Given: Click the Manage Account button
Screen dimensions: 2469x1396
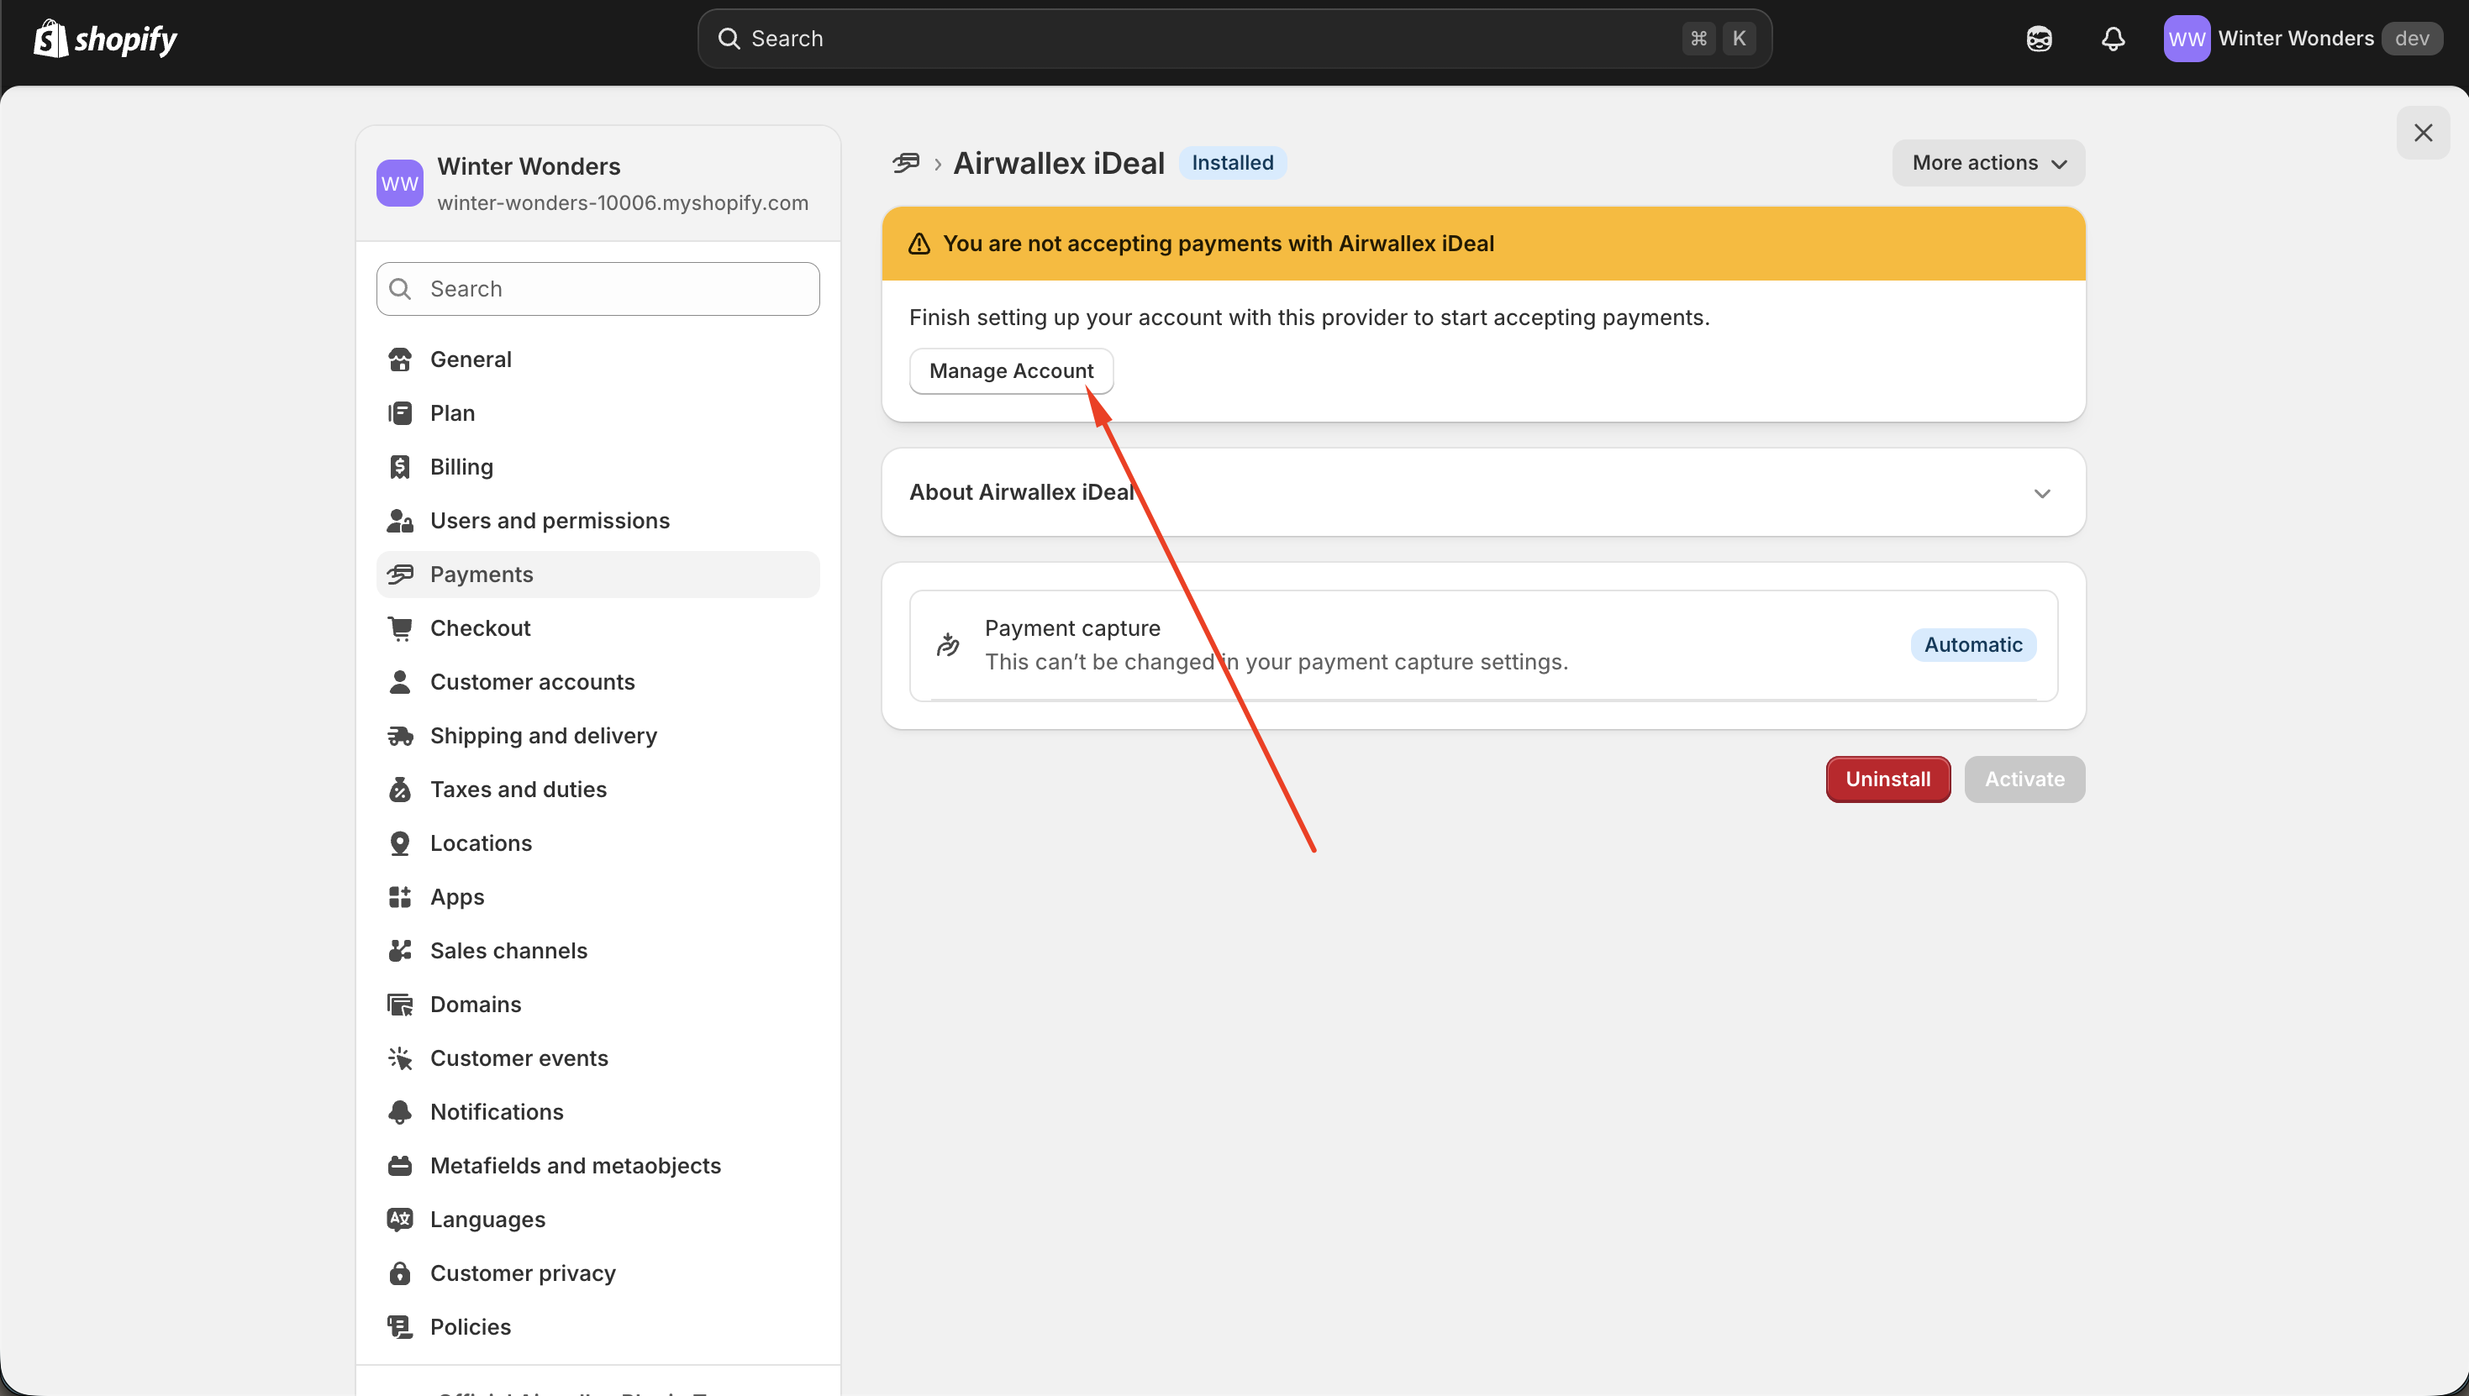Looking at the screenshot, I should [x=1011, y=370].
